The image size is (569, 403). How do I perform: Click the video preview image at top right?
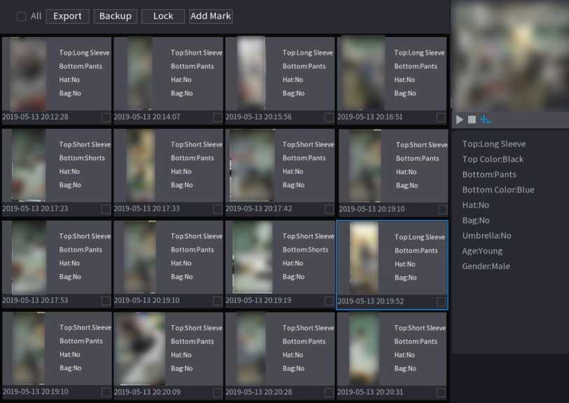pos(509,56)
